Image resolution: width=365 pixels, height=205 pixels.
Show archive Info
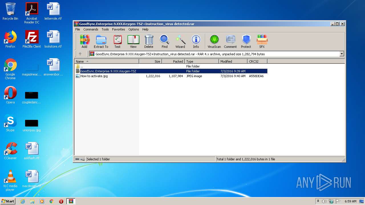pos(196,42)
